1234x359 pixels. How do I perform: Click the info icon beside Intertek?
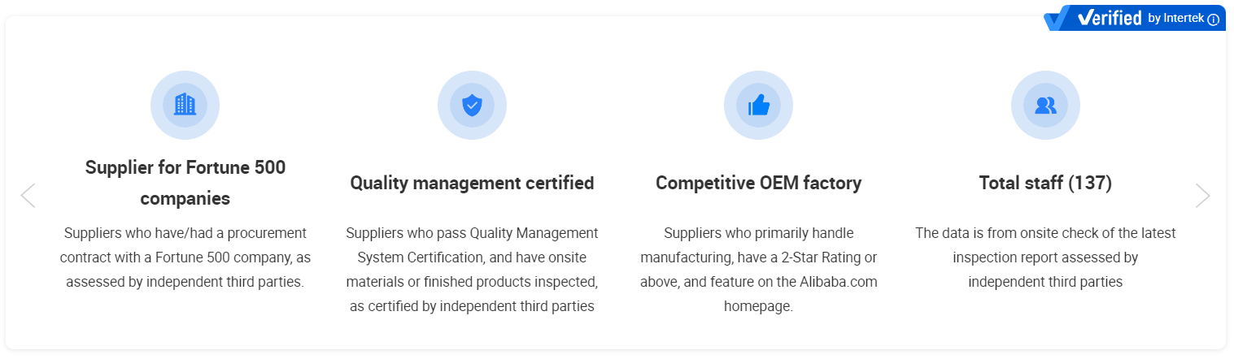1214,19
